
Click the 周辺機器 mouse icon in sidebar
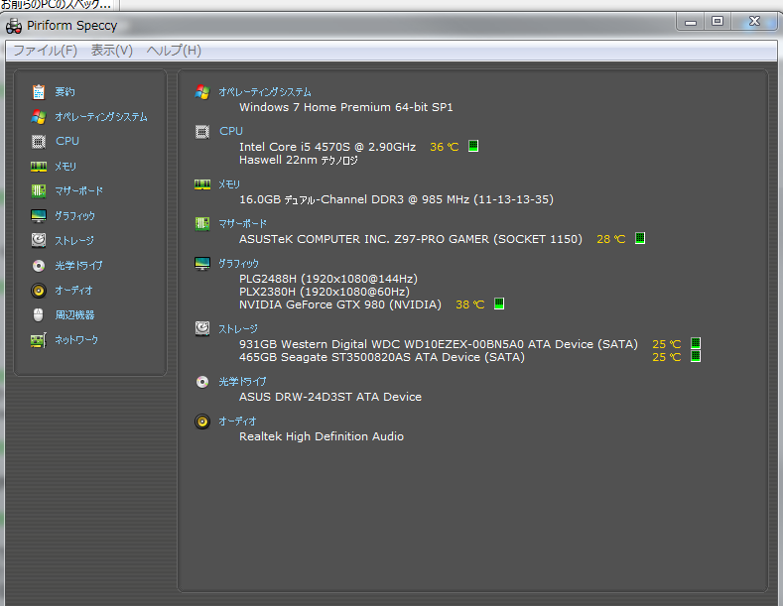39,315
